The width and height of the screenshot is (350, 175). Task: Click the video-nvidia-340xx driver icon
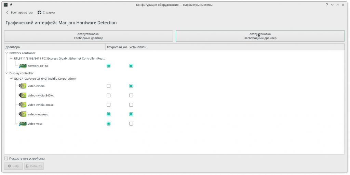point(23,95)
